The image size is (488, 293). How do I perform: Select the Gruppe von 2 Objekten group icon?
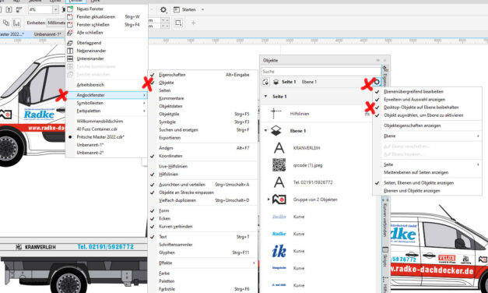(x=279, y=199)
